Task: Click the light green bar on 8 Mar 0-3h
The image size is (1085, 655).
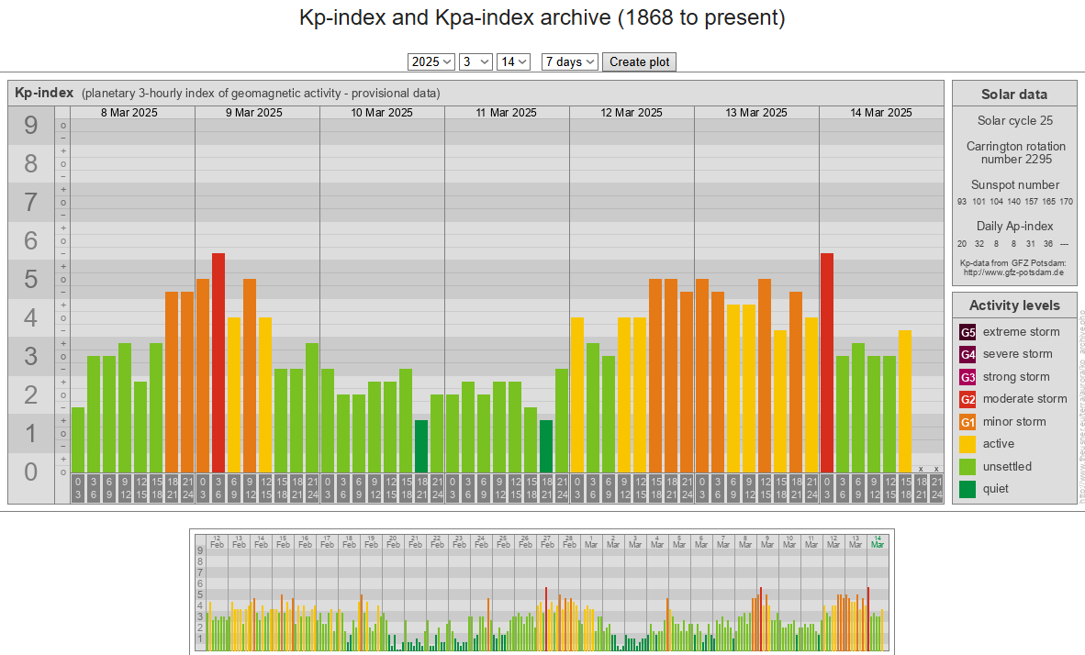Action: pyautogui.click(x=78, y=440)
